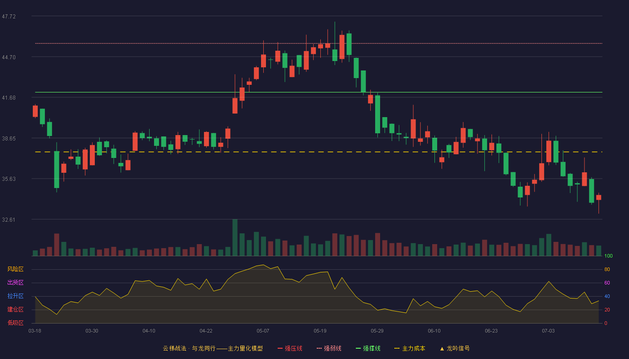Click the green 100 indicator scale label
Screen dimensions: 629x359
click(608, 256)
